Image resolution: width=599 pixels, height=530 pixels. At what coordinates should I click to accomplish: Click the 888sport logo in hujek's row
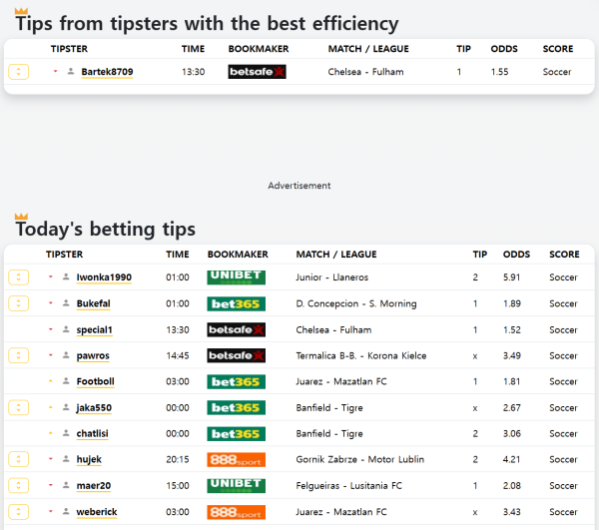pos(236,460)
